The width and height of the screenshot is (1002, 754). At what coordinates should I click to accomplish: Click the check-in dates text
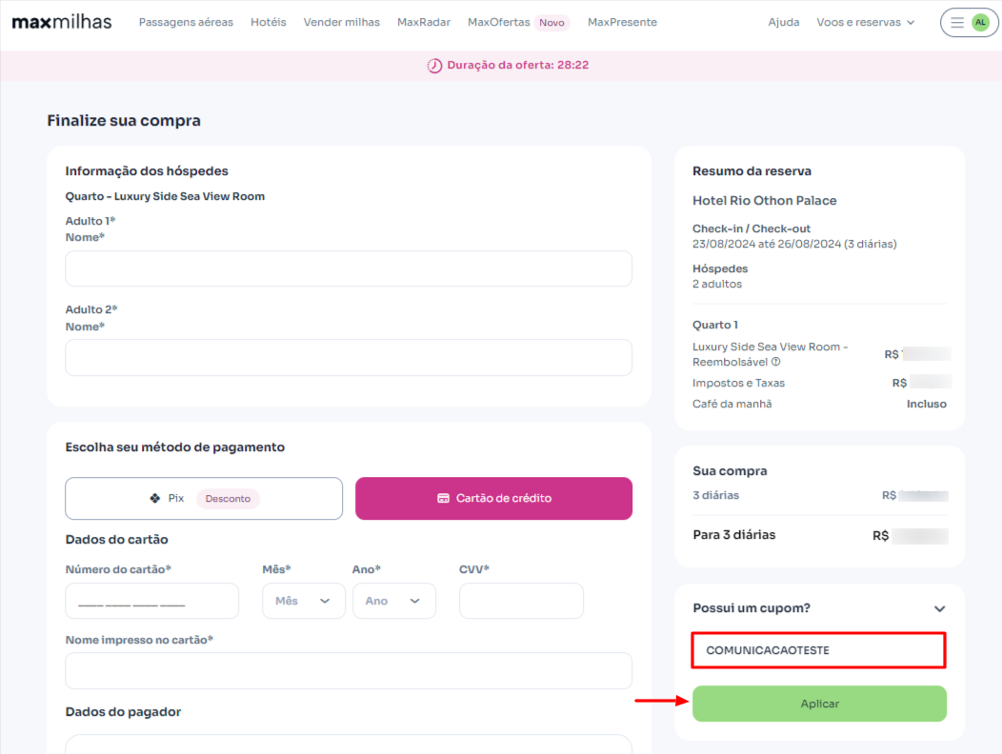(x=794, y=244)
